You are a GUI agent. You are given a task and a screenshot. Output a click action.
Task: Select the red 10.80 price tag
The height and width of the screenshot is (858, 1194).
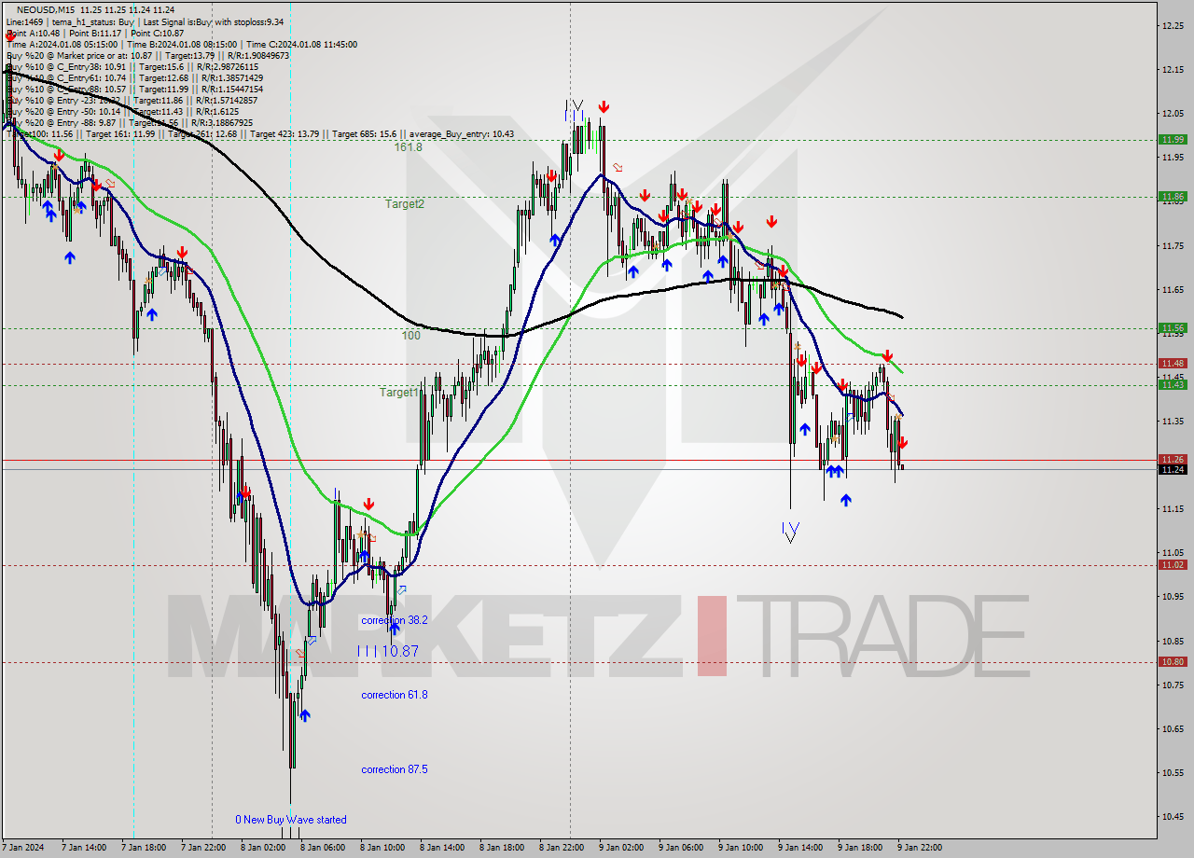point(1173,661)
